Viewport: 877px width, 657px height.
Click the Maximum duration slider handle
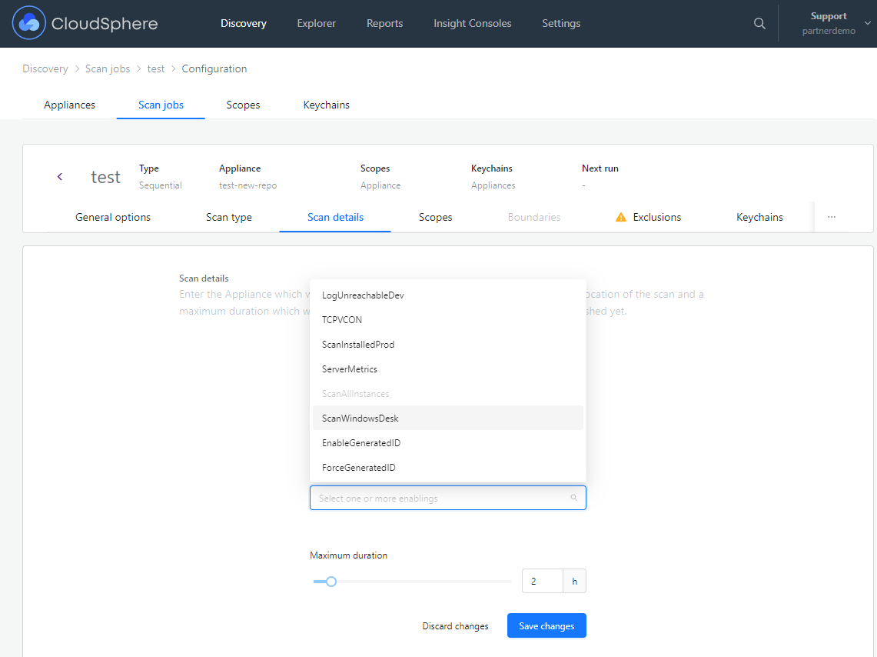click(331, 582)
